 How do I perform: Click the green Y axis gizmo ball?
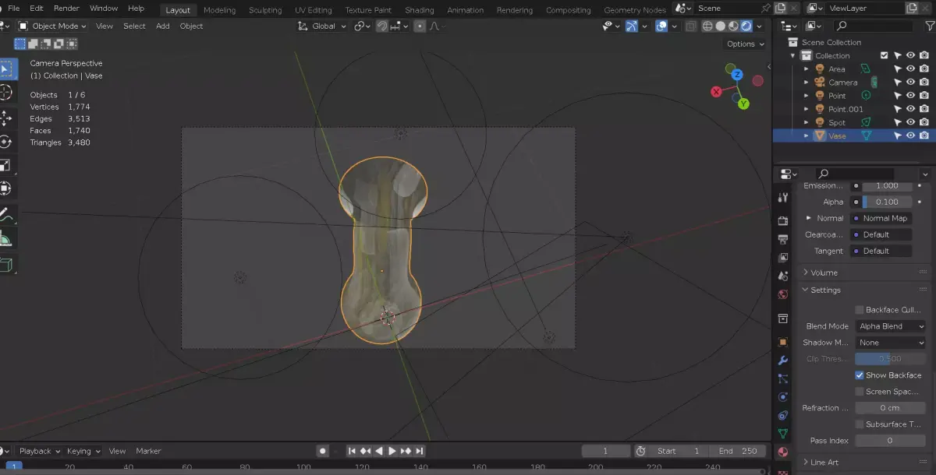click(743, 104)
